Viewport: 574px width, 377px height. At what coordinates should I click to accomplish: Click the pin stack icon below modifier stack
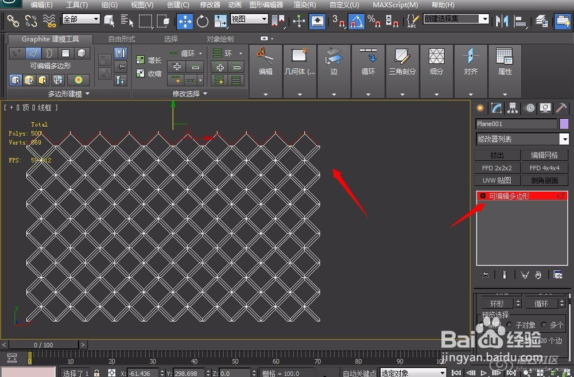click(484, 274)
